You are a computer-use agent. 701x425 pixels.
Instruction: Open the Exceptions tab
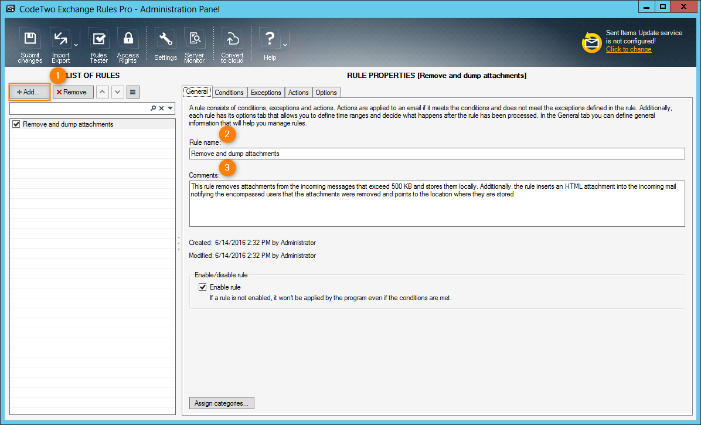click(266, 93)
